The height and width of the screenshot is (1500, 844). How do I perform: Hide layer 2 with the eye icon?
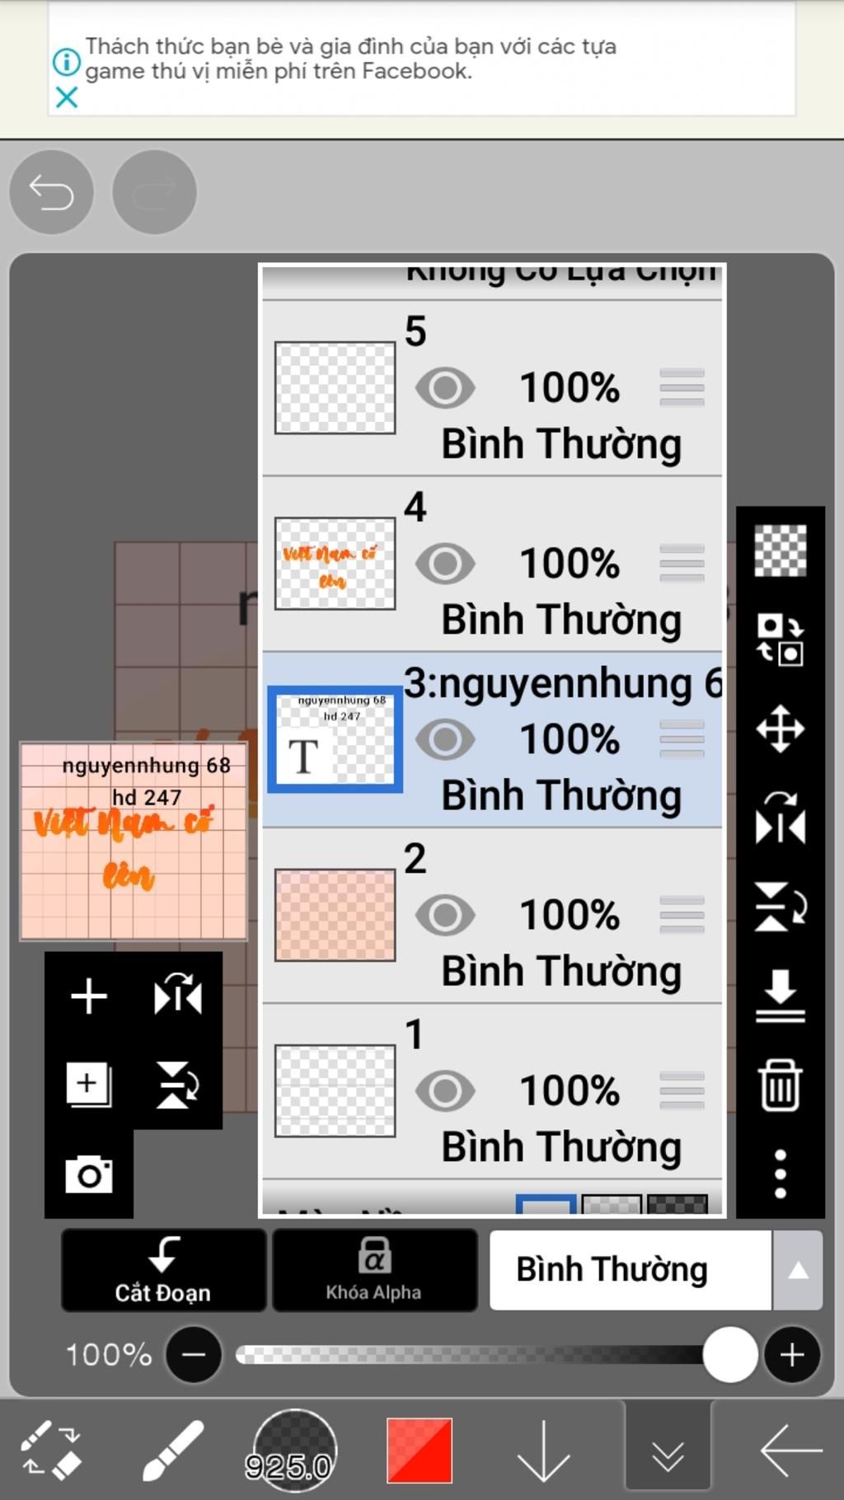pos(445,915)
